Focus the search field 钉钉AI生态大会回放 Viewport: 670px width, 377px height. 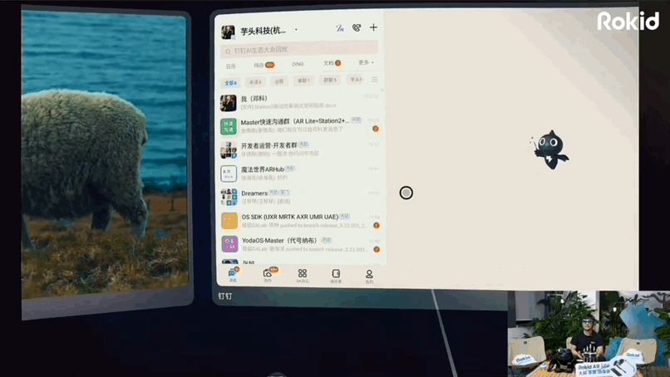(x=299, y=50)
